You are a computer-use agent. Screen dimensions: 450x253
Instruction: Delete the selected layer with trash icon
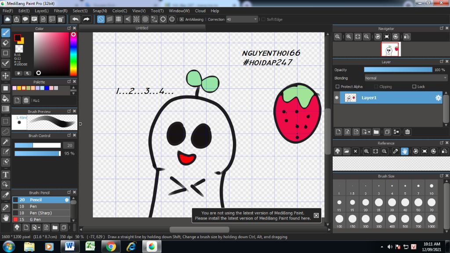pos(407,132)
